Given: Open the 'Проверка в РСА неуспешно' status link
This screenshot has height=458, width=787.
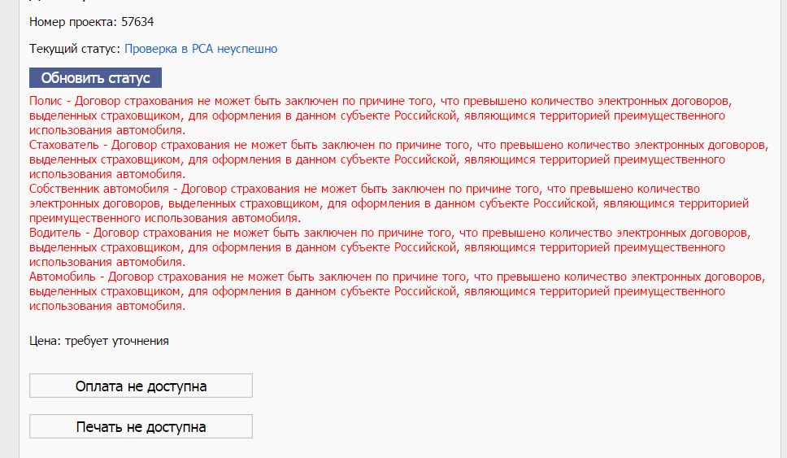Looking at the screenshot, I should tap(201, 49).
